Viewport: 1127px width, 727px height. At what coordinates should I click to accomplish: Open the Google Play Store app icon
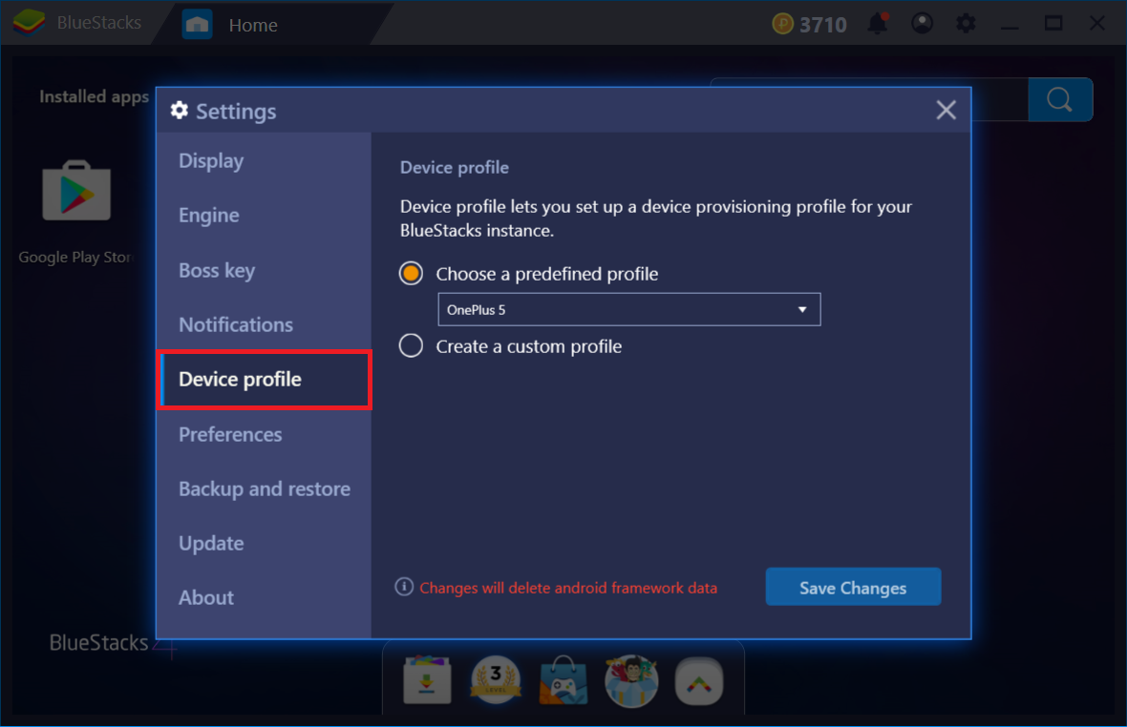(76, 191)
